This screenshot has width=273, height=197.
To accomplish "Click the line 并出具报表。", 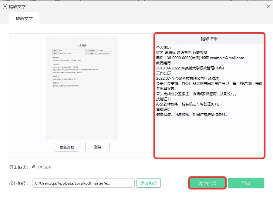I will pos(166,88).
